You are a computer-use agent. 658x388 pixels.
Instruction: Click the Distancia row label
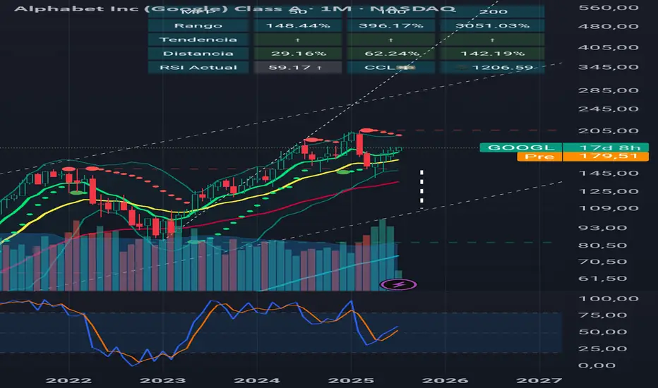point(198,54)
